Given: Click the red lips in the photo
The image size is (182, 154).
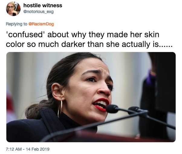Looking at the screenshot, I should point(101,104).
